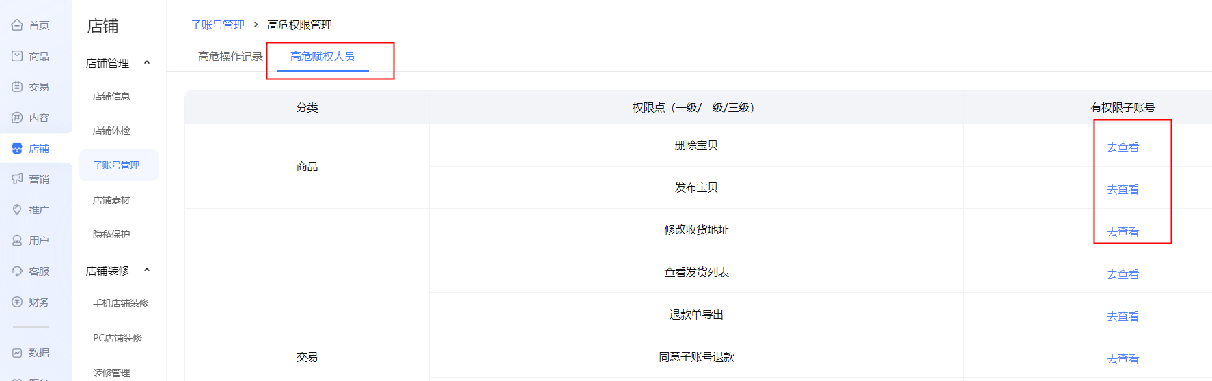The width and height of the screenshot is (1212, 381).
Task: Open the 财务 finance icon
Action: click(17, 302)
